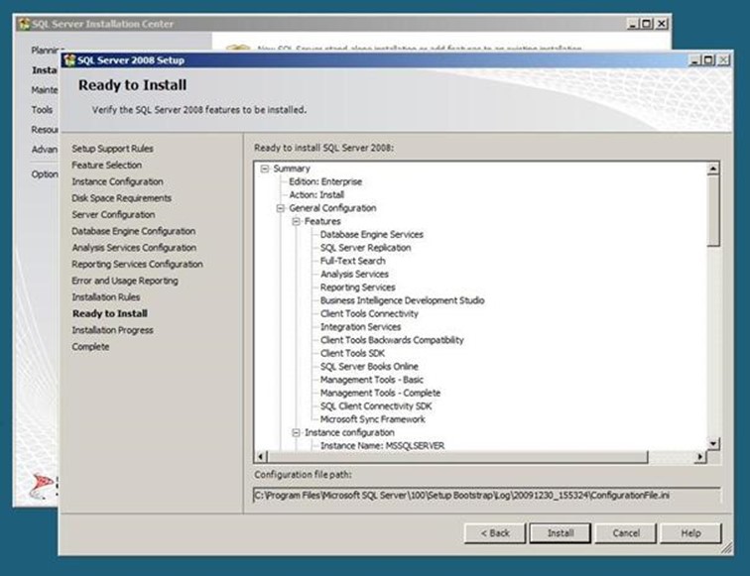Select Analysis Services tree item
The image size is (750, 576).
click(354, 274)
